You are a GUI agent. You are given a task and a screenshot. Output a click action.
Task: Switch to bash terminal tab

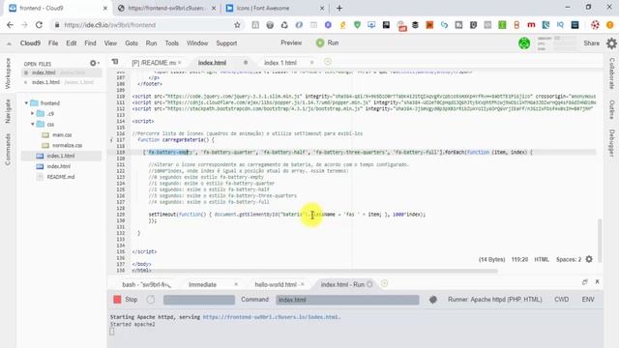(x=146, y=284)
